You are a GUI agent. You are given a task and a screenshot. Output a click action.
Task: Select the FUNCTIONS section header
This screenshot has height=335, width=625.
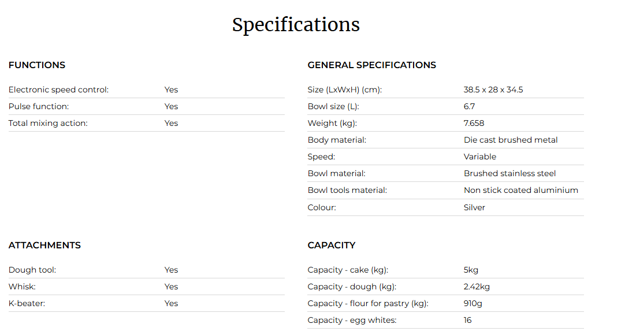36,65
